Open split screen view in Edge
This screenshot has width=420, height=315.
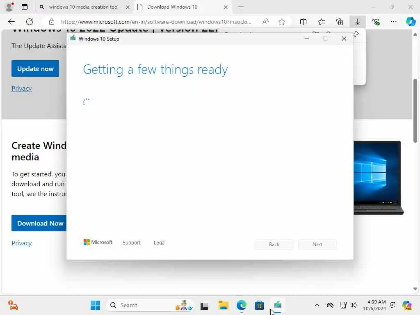[x=303, y=22]
